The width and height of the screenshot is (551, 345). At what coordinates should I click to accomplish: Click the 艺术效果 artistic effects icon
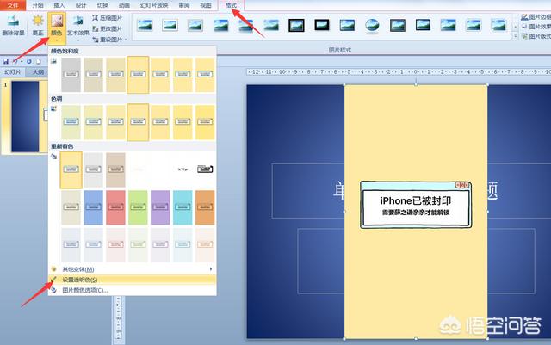(x=77, y=21)
